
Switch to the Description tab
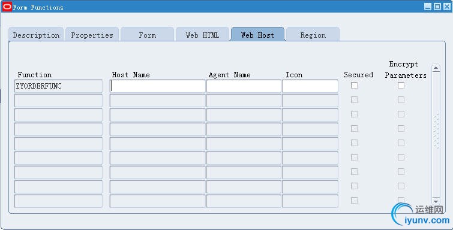click(36, 35)
